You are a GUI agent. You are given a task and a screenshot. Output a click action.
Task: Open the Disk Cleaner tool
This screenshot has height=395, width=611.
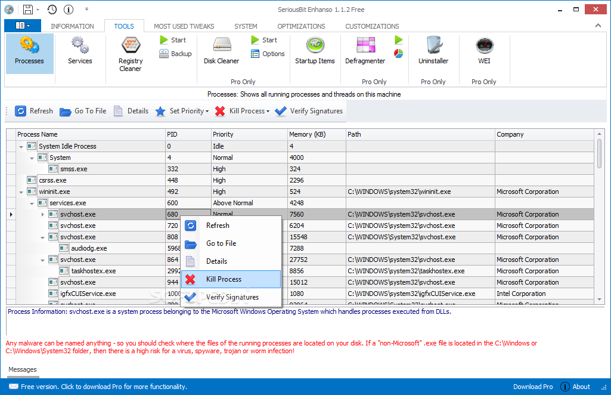point(221,51)
